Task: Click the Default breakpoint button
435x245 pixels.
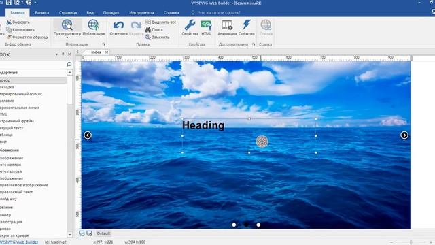Action: [x=103, y=233]
